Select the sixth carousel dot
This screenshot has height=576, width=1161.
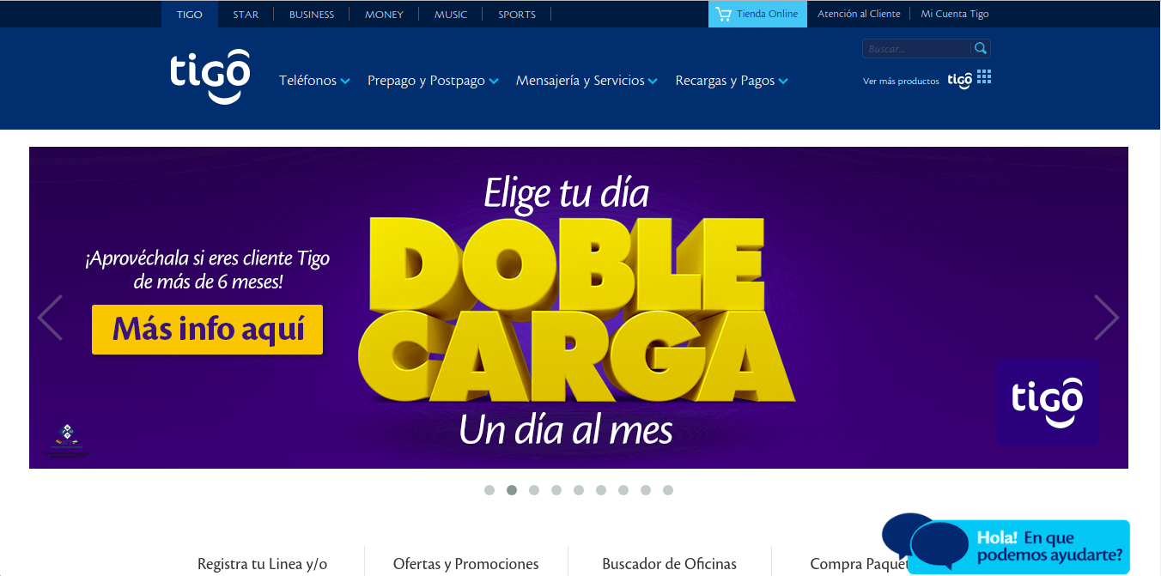click(601, 490)
